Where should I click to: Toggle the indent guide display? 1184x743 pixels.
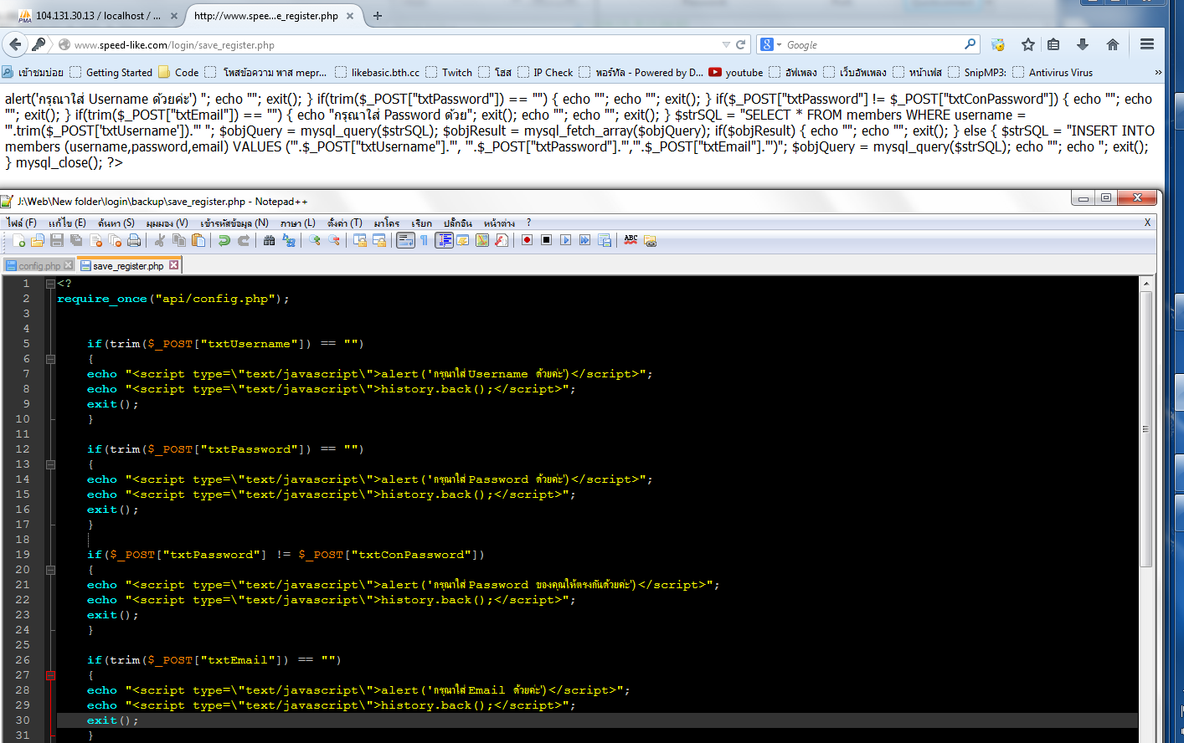tap(444, 241)
